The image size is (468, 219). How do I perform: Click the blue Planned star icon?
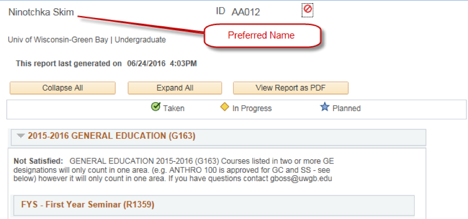tap(325, 107)
